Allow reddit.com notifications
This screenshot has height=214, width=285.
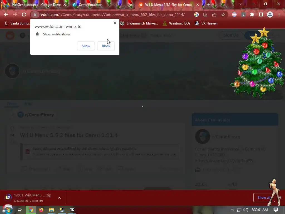pos(86,46)
